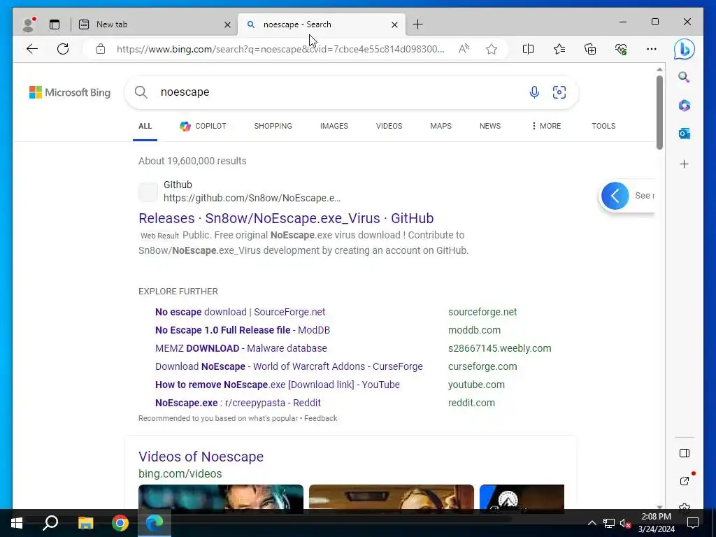
Task: Add a sidebar app with plus
Action: pos(684,164)
